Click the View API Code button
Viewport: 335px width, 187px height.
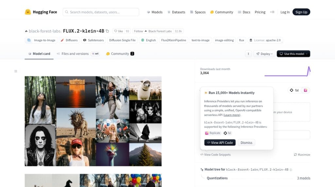pos(220,143)
